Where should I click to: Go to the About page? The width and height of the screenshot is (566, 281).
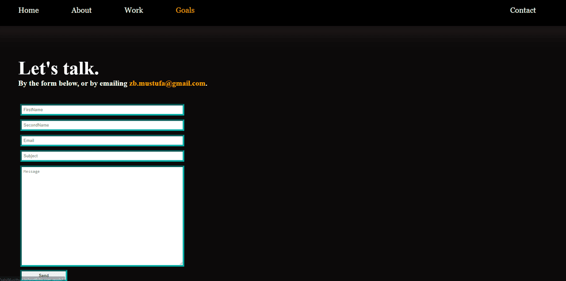click(81, 10)
